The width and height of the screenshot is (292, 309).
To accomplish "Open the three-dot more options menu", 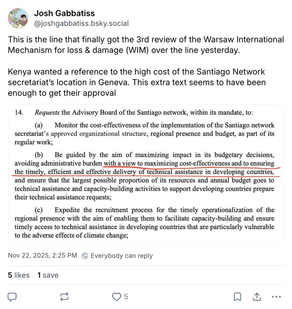I will tap(276, 296).
